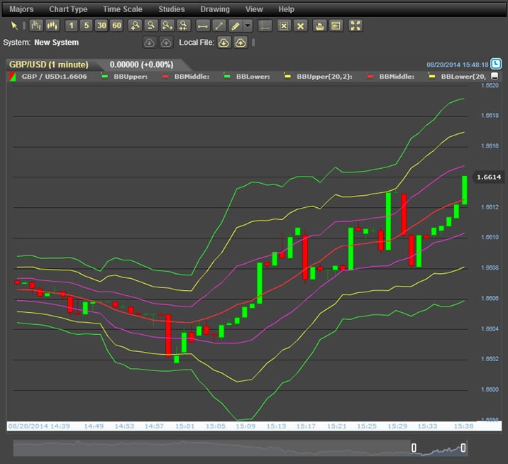The image size is (508, 464).
Task: Toggle full screen mode icon
Action: [355, 26]
